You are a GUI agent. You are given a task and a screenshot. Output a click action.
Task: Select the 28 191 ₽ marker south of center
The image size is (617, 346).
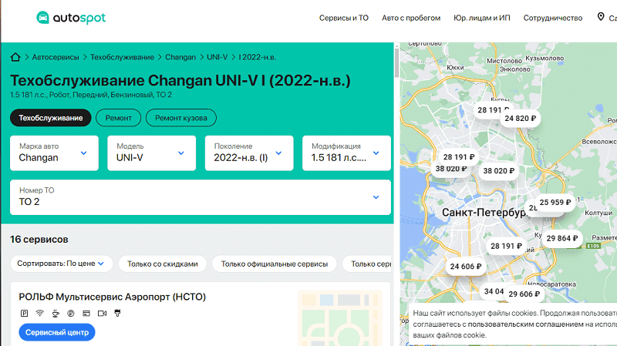pos(506,246)
